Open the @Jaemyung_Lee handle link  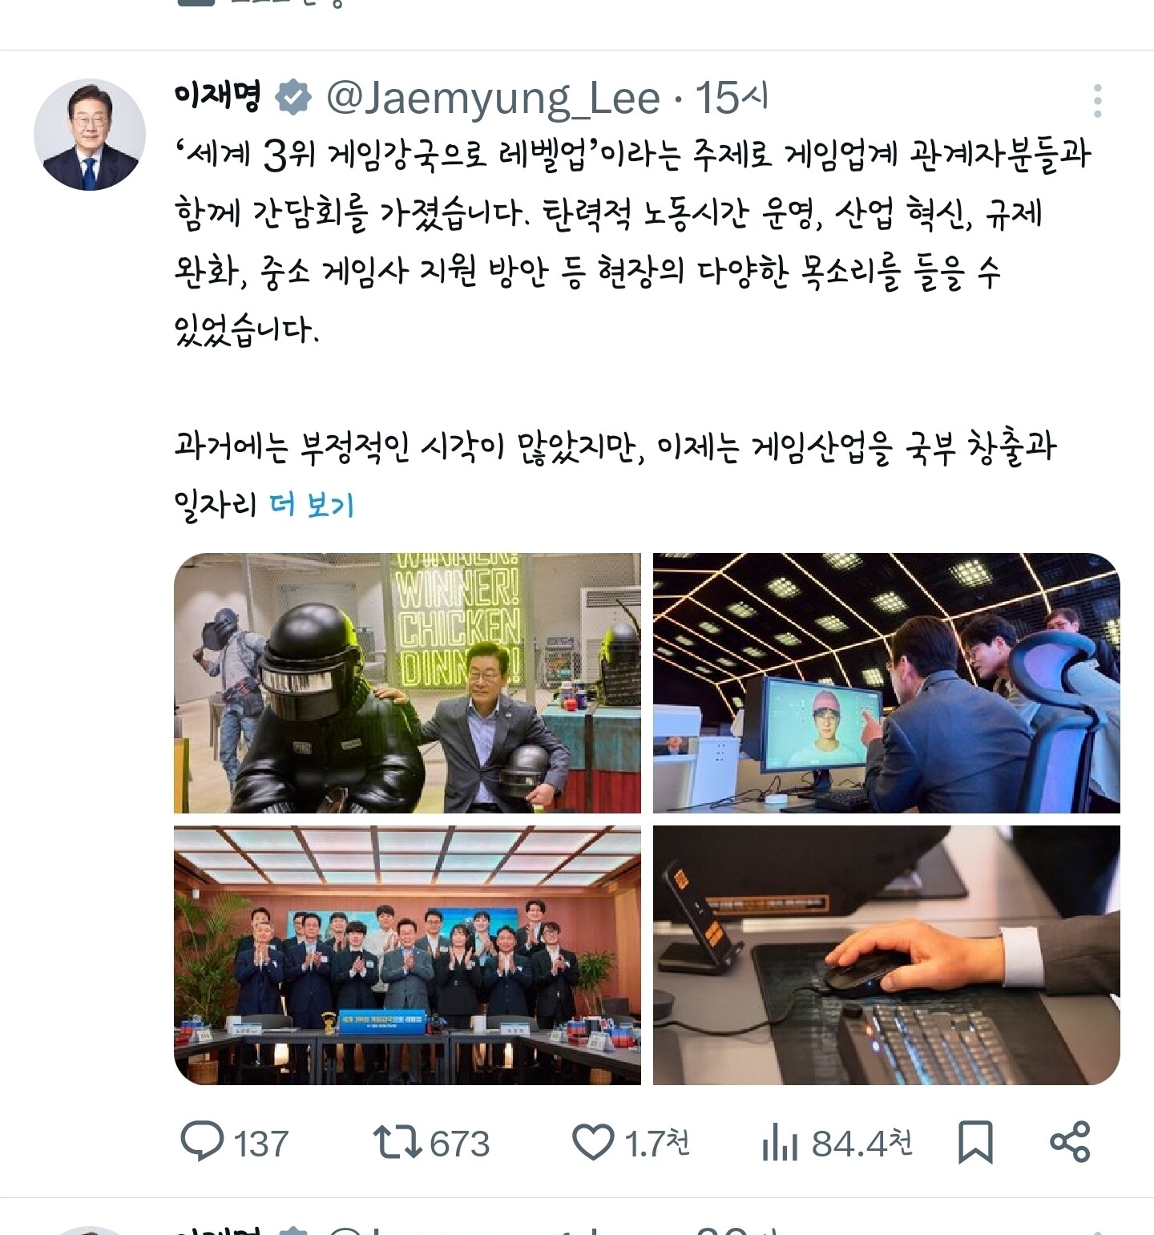[493, 99]
